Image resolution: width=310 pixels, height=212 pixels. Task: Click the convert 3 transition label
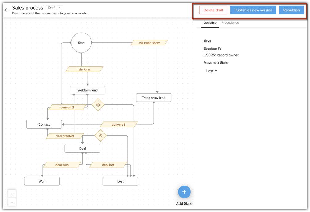click(119, 124)
